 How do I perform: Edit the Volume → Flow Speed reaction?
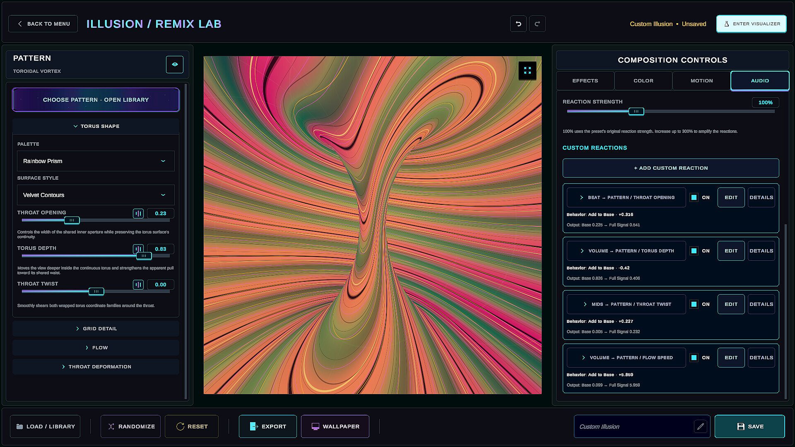(x=731, y=358)
